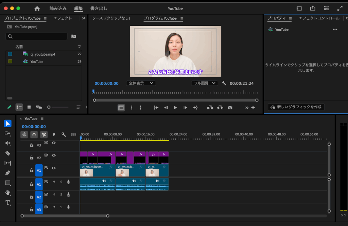The height and width of the screenshot is (226, 348).
Task: Select the Type tool
Action: pyautogui.click(x=8, y=203)
